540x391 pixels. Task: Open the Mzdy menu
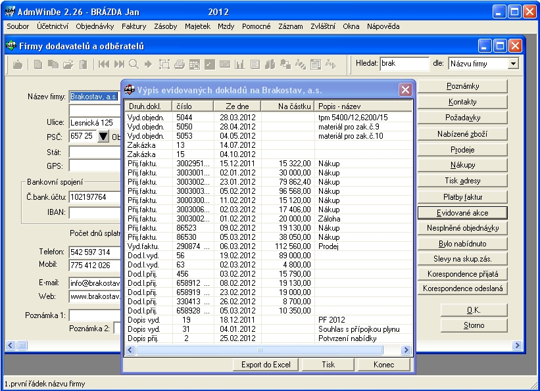point(226,26)
